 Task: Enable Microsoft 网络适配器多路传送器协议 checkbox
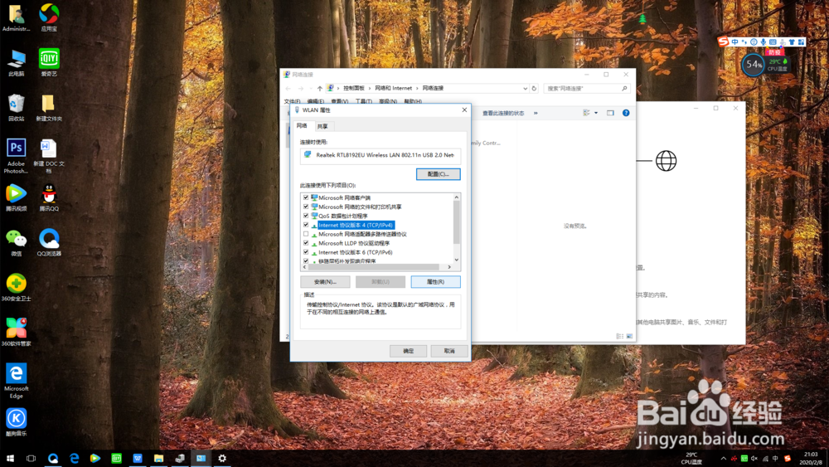tap(306, 234)
